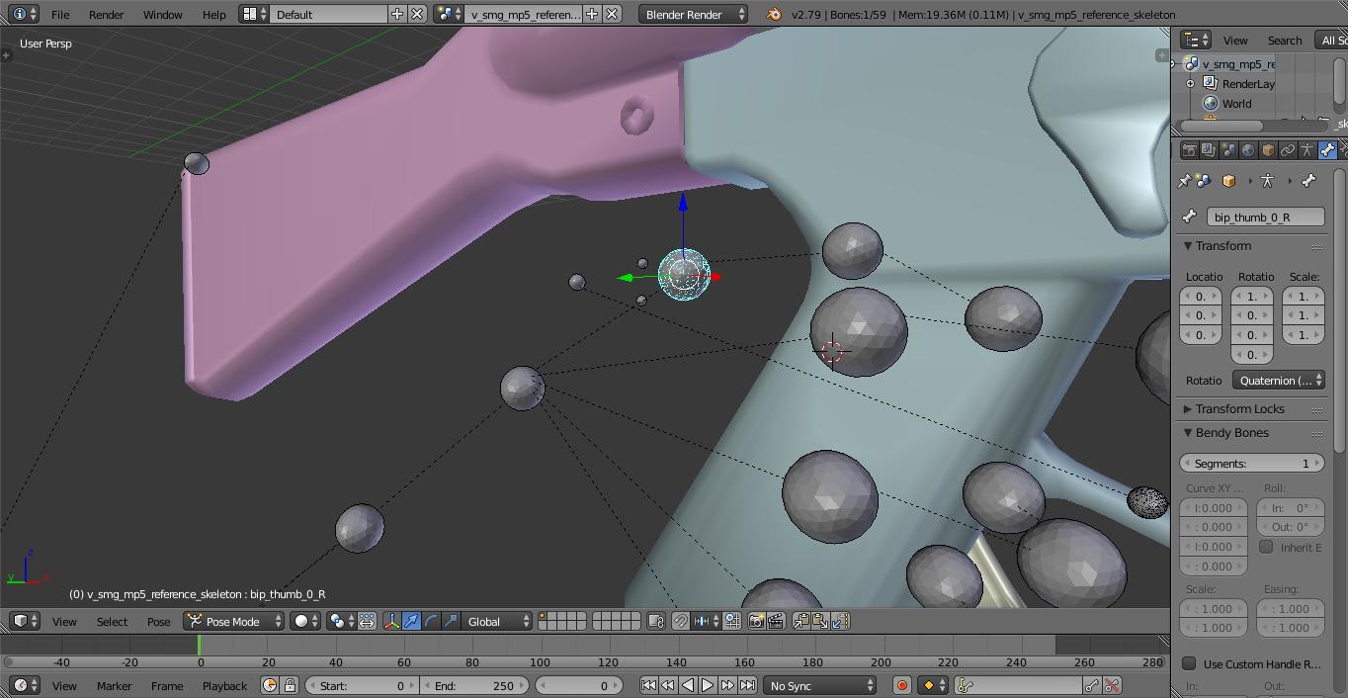
Task: Enable the Inherit End Roll checkbox
Action: (1266, 547)
